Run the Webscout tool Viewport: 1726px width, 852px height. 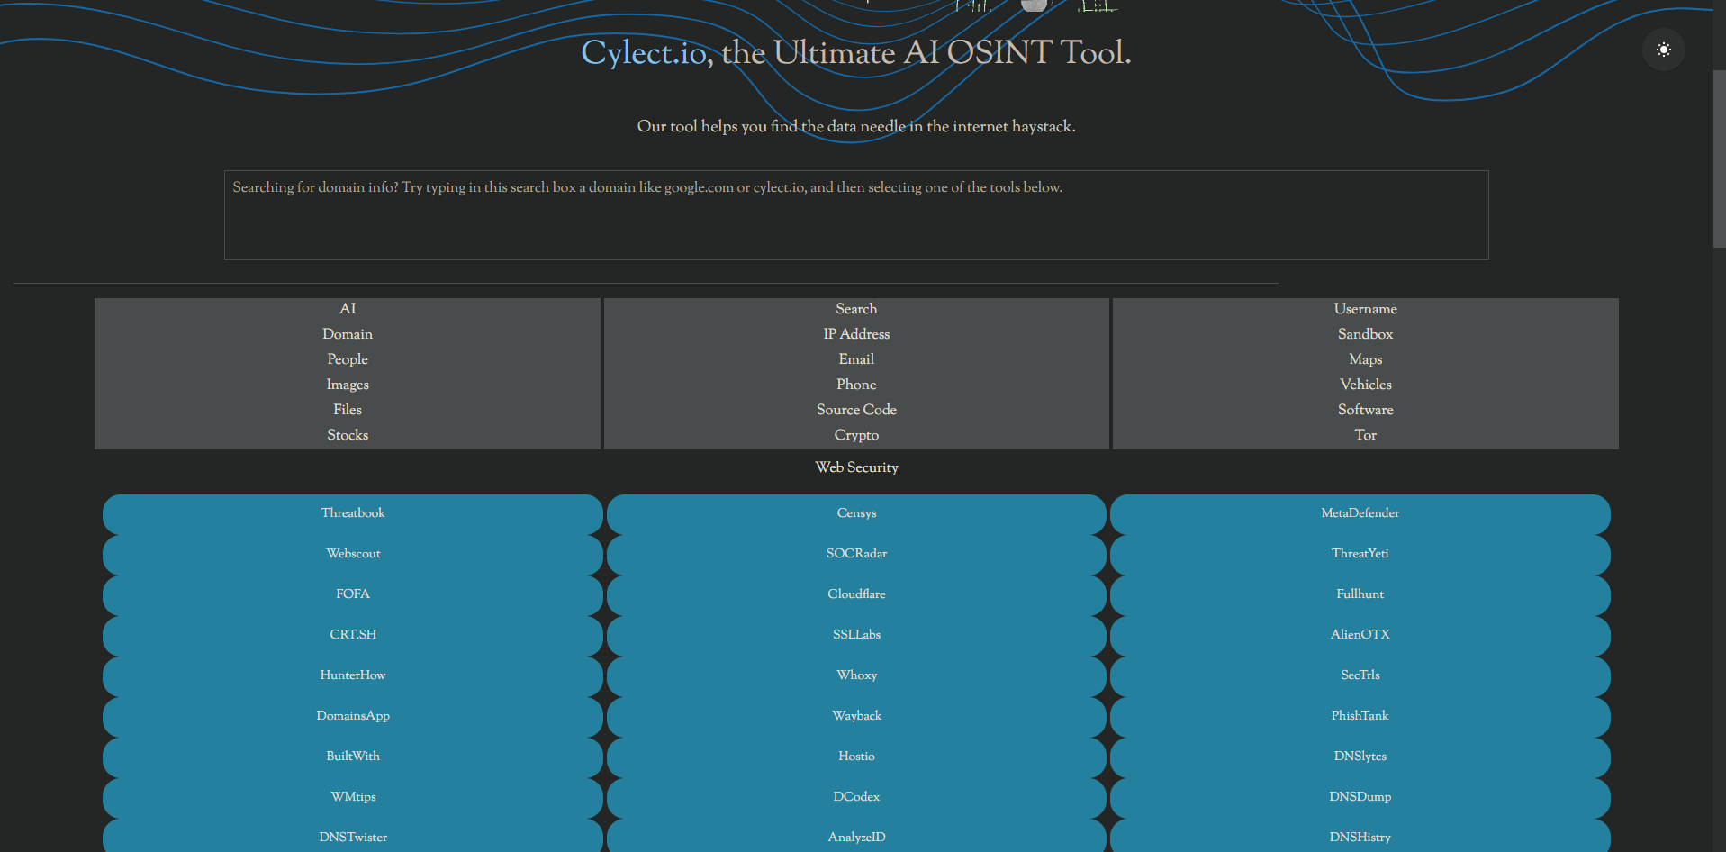click(353, 554)
